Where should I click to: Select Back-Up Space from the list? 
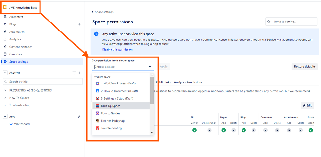tap(121, 106)
